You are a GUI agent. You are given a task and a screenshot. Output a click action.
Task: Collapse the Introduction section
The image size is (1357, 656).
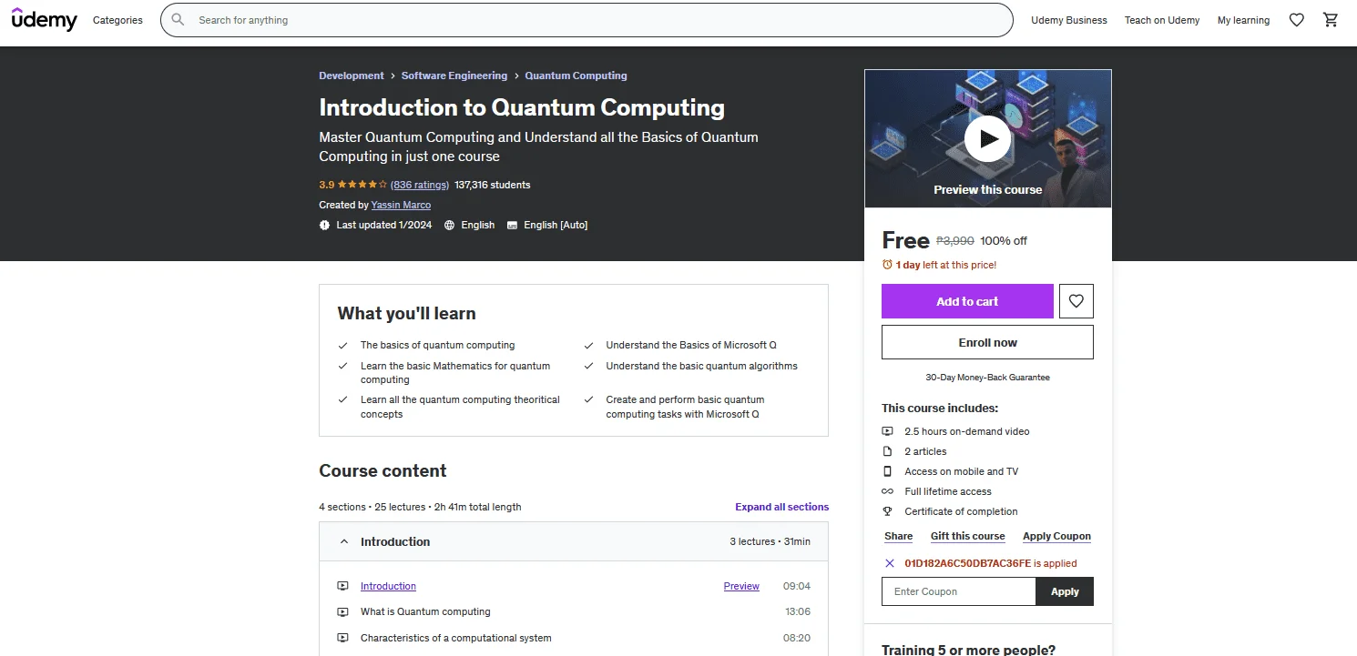click(x=574, y=541)
